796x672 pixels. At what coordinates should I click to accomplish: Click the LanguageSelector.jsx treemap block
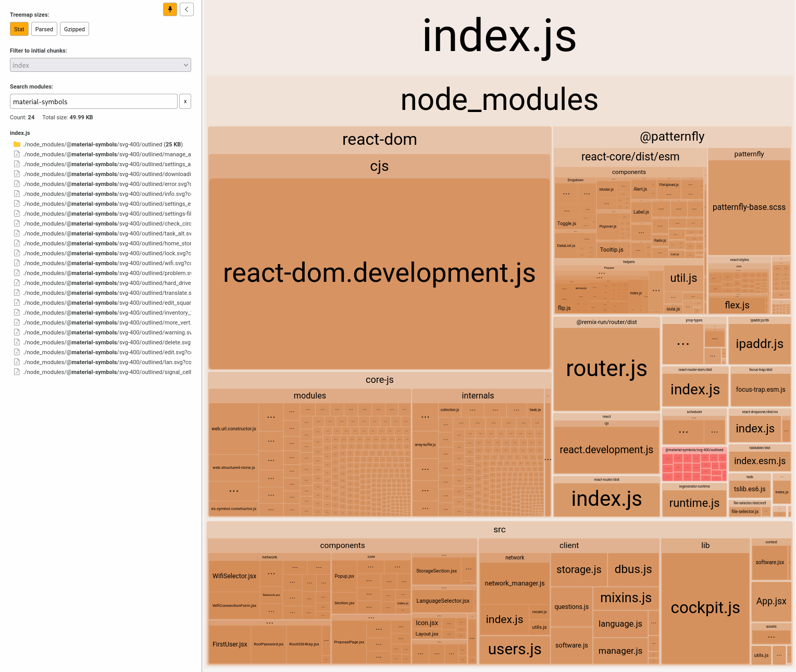tap(443, 601)
